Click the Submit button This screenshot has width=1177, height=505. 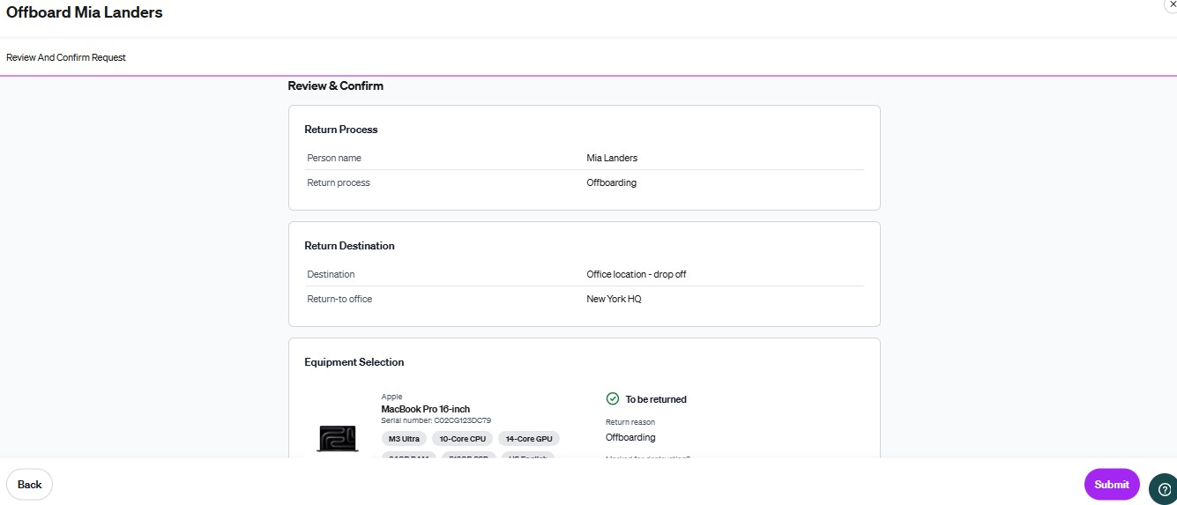point(1112,485)
